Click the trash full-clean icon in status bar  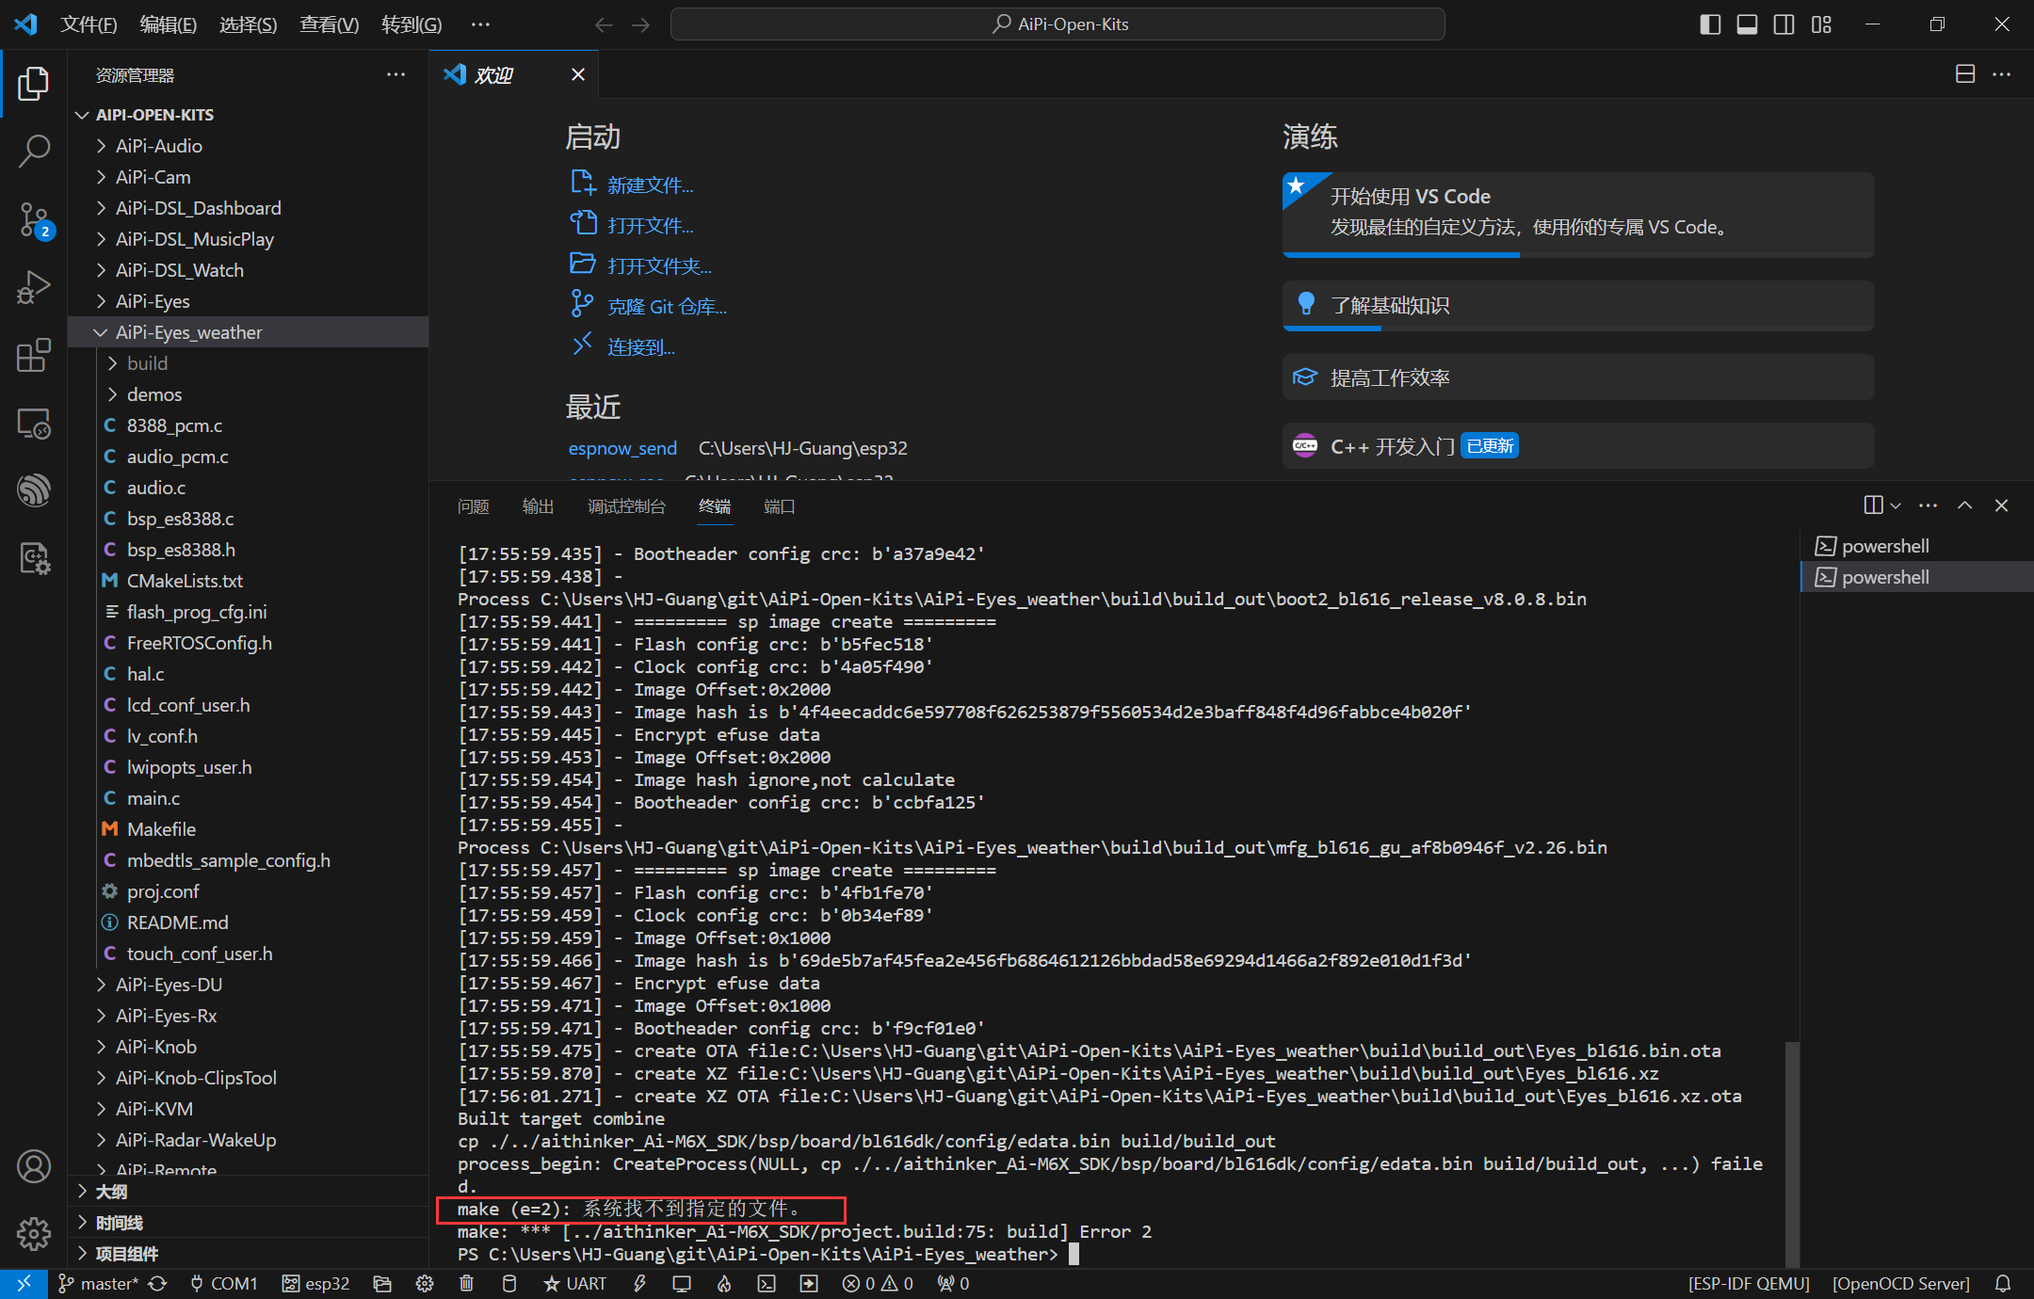click(x=466, y=1283)
